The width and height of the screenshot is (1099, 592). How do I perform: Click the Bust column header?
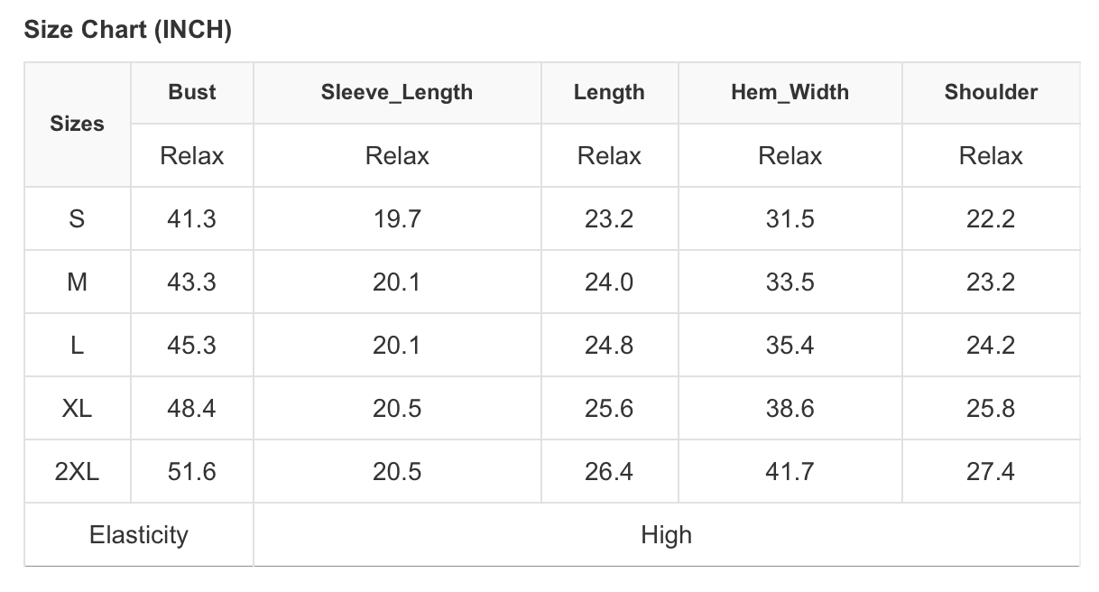[191, 92]
